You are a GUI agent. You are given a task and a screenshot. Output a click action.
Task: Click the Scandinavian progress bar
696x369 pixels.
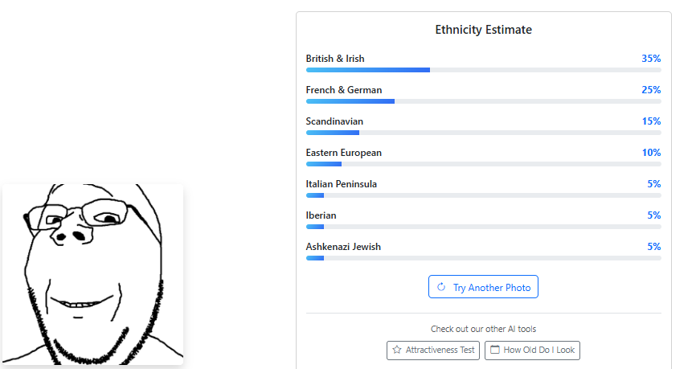[483, 133]
